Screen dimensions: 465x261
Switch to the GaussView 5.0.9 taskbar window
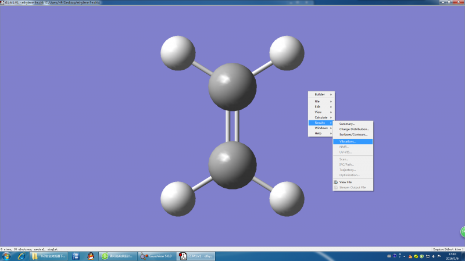coord(156,256)
